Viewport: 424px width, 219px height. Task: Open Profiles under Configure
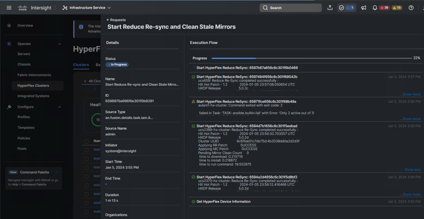(x=24, y=117)
